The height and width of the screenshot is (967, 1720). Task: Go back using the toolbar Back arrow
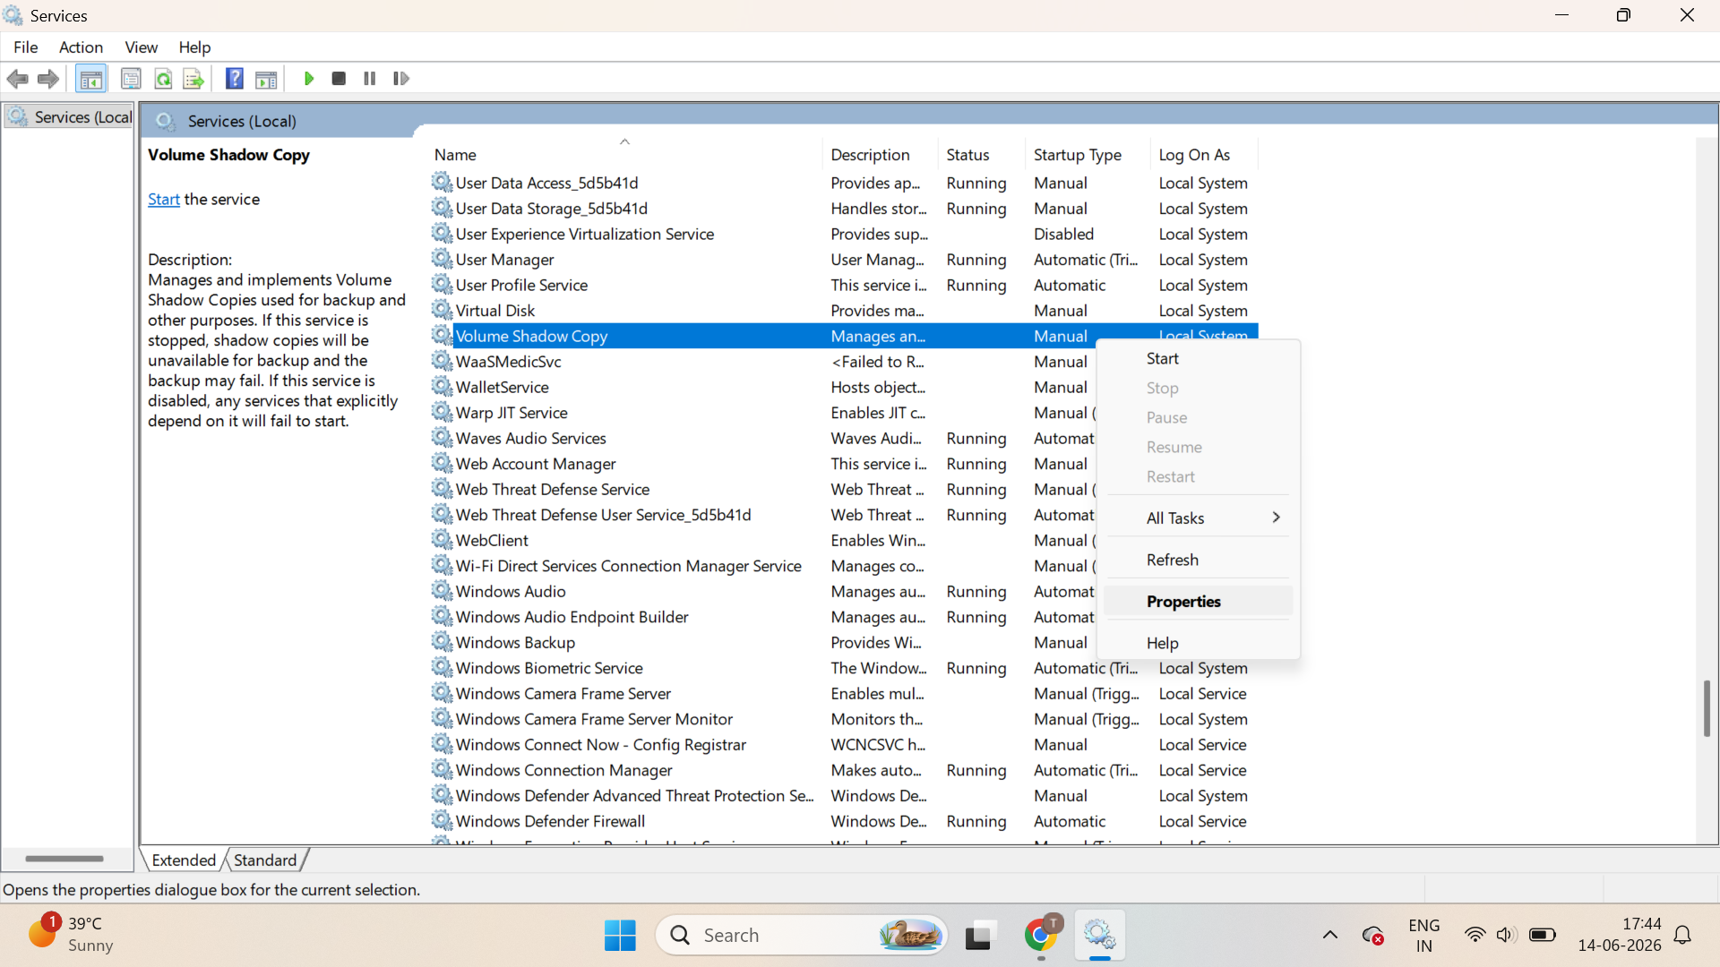[17, 79]
